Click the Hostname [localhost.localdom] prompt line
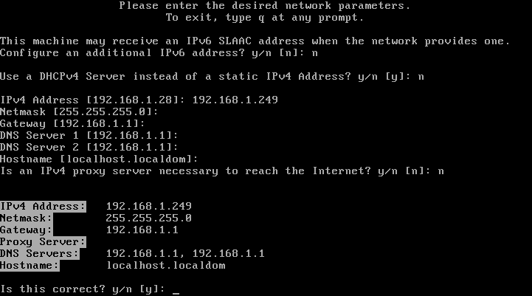532x296 pixels. 99,159
